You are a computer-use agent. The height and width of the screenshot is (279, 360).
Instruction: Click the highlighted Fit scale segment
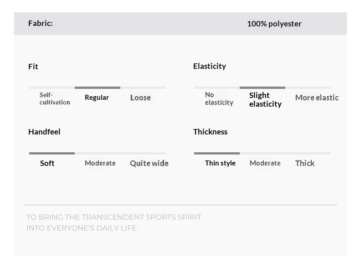[x=98, y=88]
